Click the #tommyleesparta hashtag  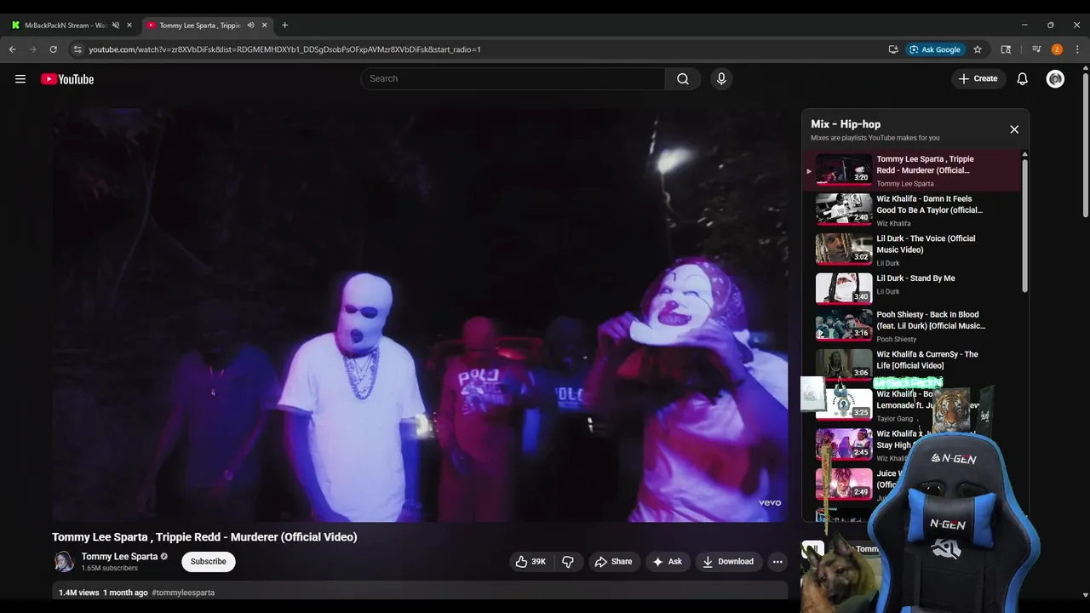pos(183,593)
